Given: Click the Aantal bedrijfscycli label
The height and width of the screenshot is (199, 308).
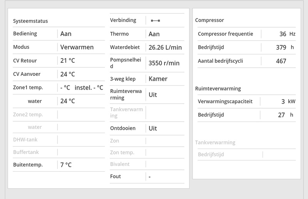Looking at the screenshot, I should (x=220, y=61).
